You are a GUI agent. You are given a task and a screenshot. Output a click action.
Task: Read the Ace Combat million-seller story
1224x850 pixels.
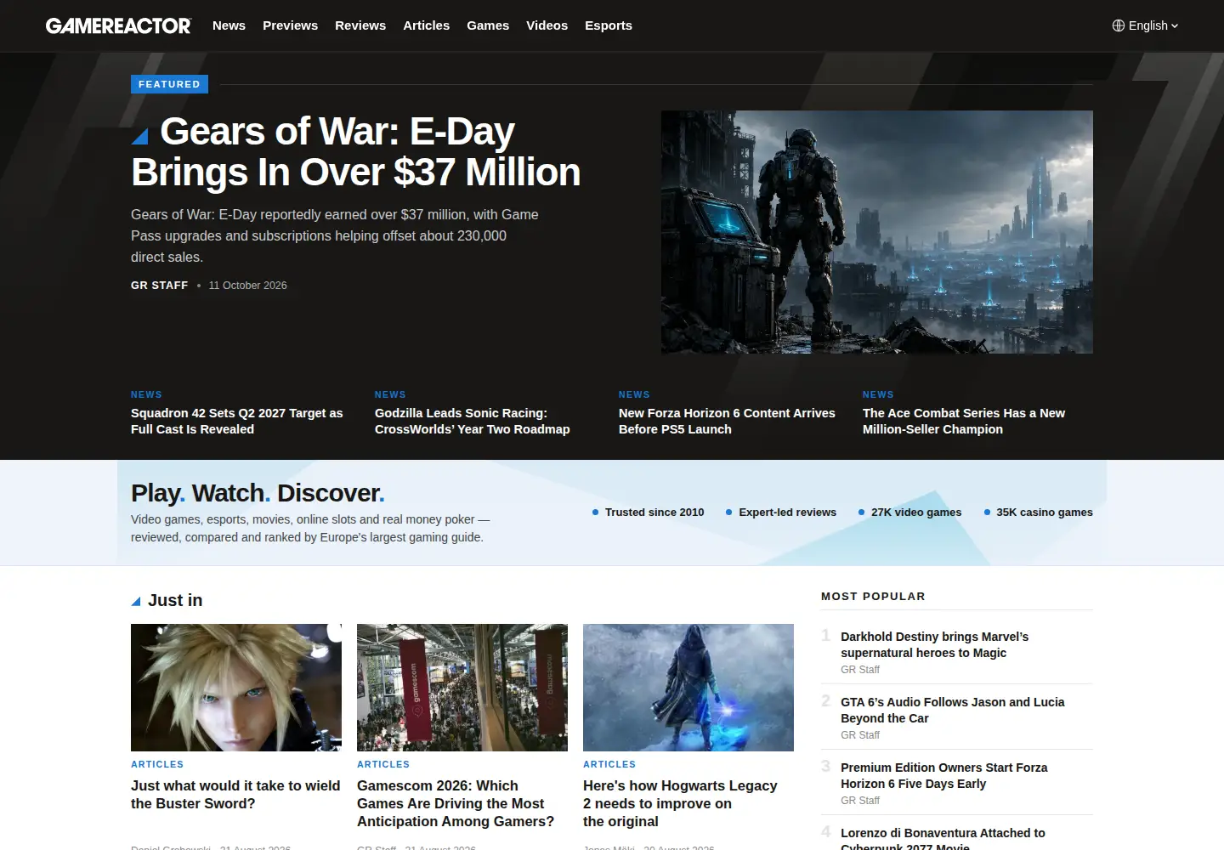[x=964, y=421]
